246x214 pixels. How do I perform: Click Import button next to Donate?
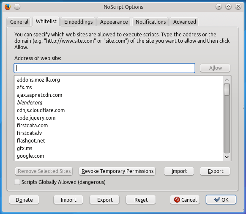tap(68, 200)
